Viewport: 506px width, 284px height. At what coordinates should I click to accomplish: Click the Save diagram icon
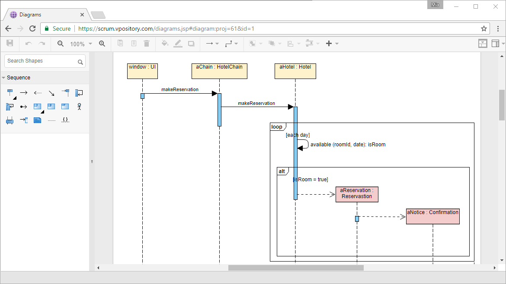10,43
